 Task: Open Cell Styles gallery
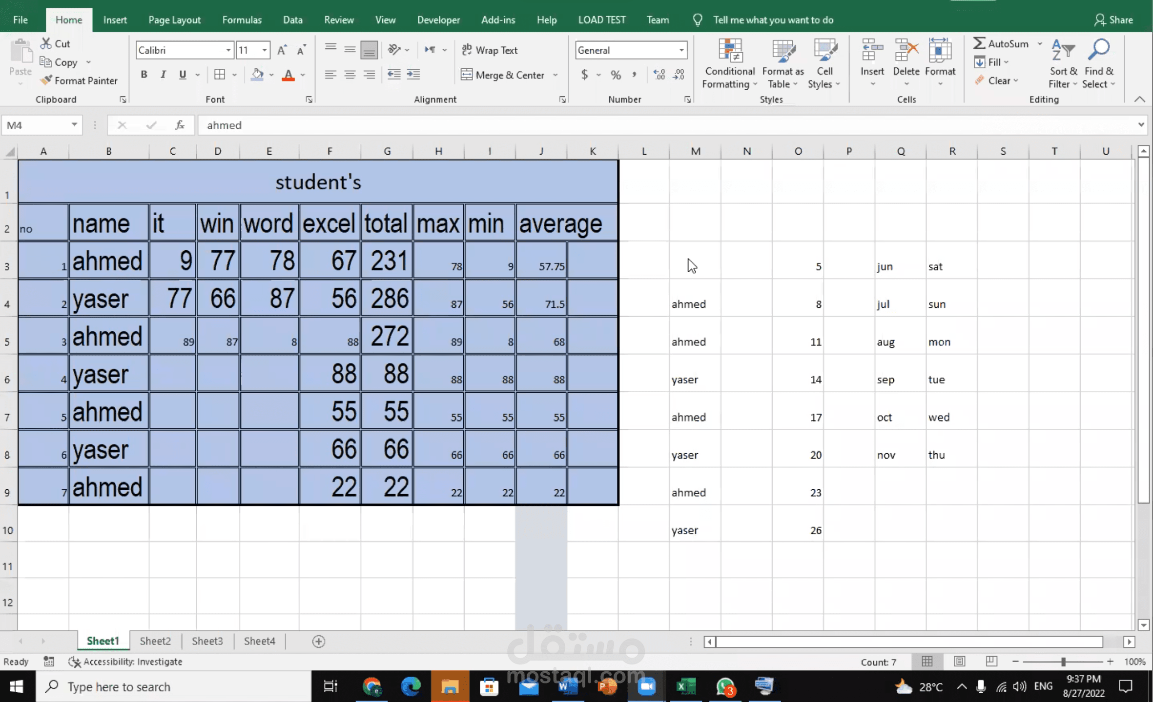coord(824,63)
